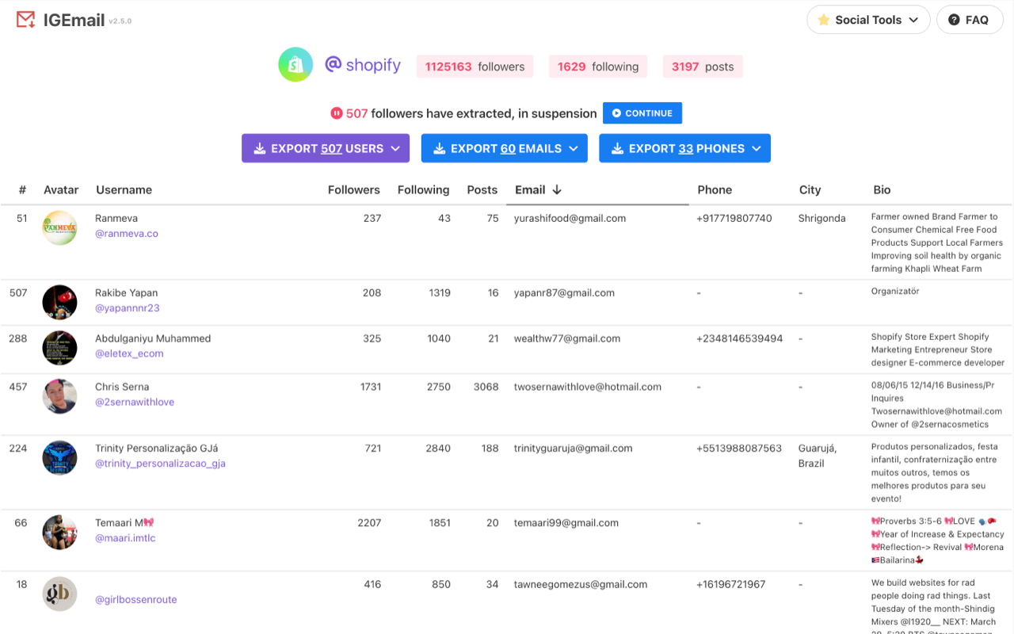Open Rakibe Yapan's avatar image
Viewport: 1014px width, 634px height.
coord(59,302)
